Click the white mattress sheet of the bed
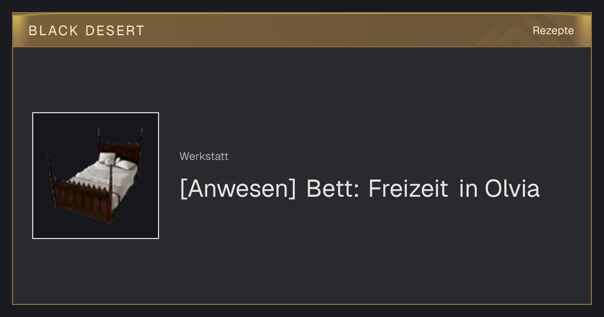Screen dimensions: 604x317 pyautogui.click(x=101, y=176)
